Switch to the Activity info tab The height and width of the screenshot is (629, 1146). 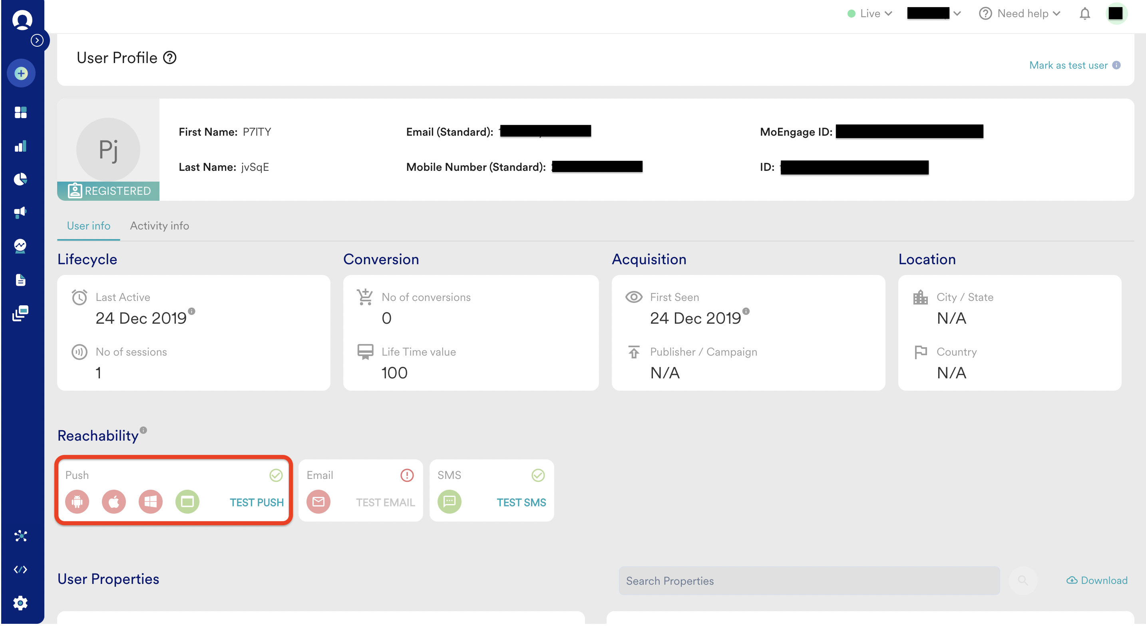tap(159, 225)
